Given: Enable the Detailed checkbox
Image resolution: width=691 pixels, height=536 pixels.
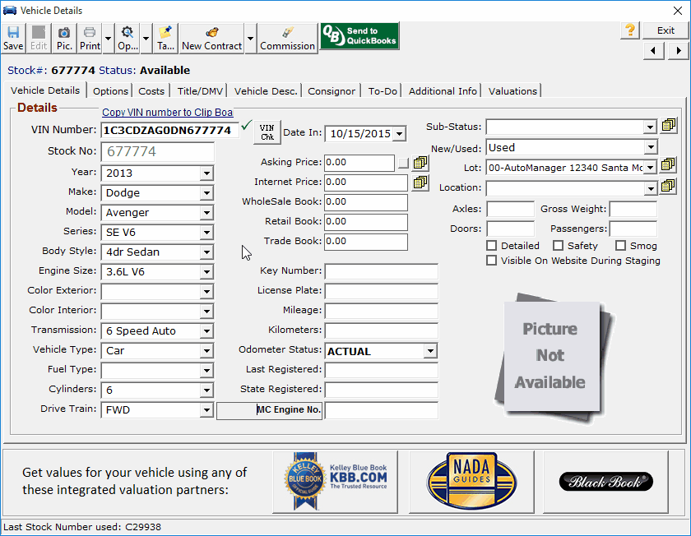Looking at the screenshot, I should click(x=492, y=246).
